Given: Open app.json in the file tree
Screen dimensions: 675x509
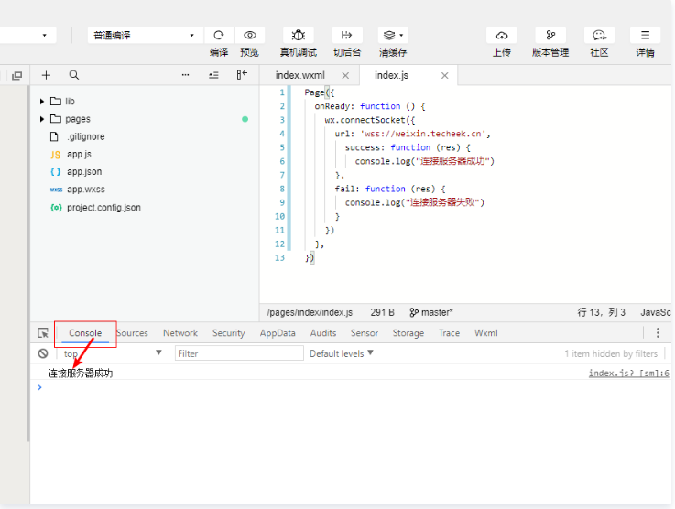Looking at the screenshot, I should point(83,172).
